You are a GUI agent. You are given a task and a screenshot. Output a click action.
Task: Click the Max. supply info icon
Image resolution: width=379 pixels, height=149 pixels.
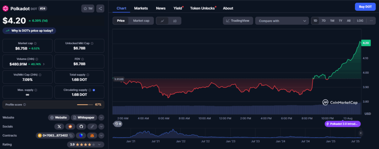pyautogui.click(x=36, y=90)
